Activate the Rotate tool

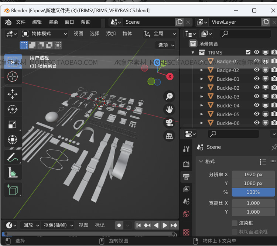point(13,109)
